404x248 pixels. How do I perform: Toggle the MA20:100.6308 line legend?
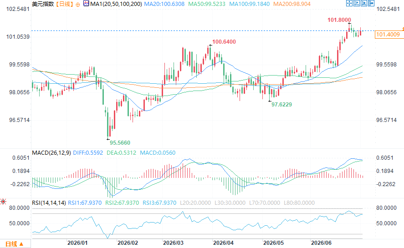(164, 4)
